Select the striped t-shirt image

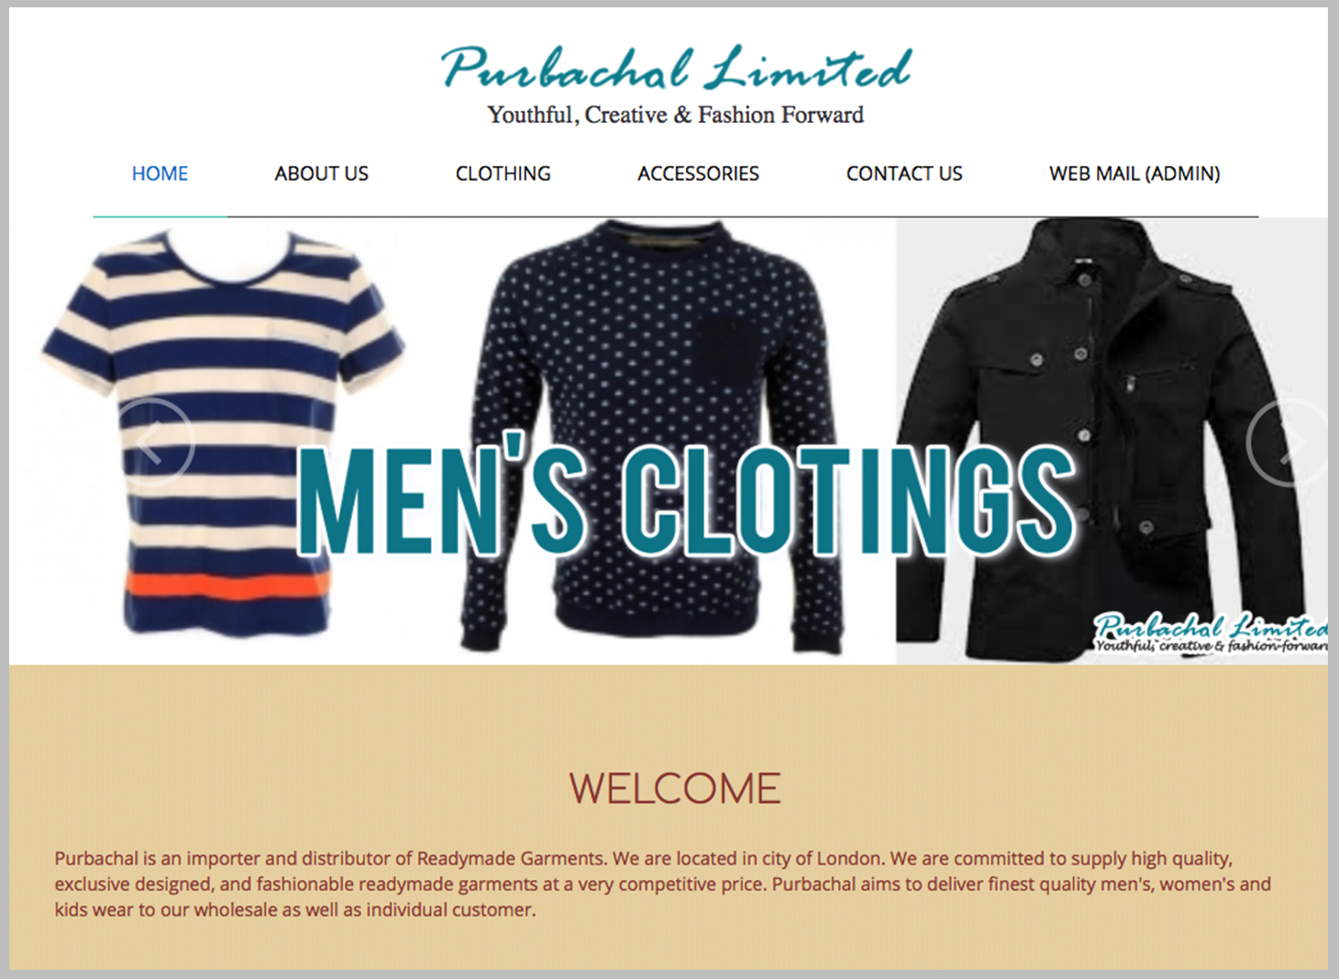222,431
